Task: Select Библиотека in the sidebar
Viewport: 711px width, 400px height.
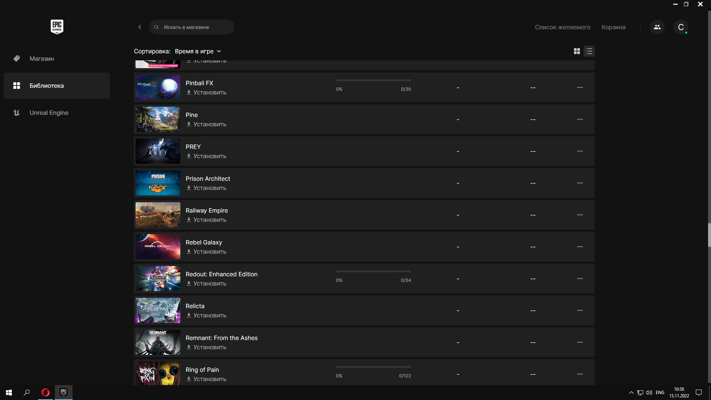Action: [57, 86]
